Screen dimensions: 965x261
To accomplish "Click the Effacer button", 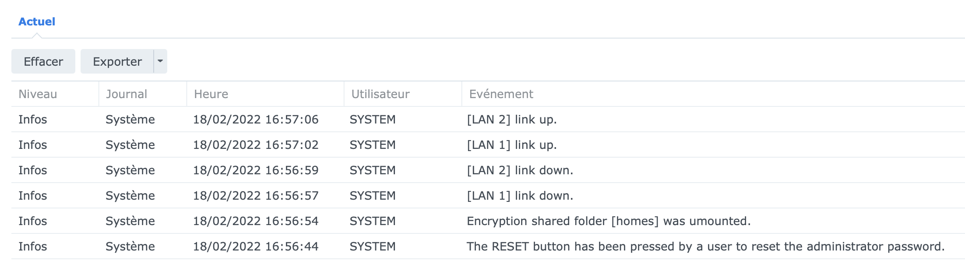I will pyautogui.click(x=43, y=61).
